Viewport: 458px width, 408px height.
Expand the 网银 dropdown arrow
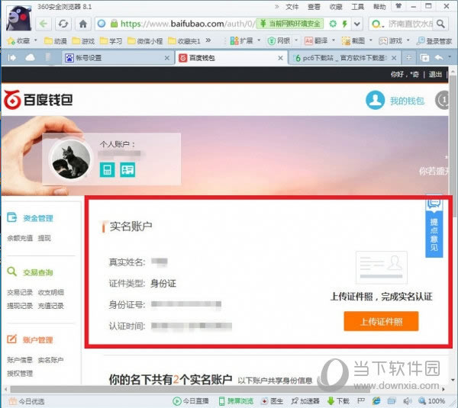296,40
